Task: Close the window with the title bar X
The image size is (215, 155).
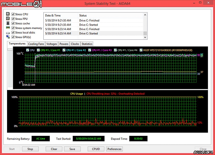Action: tap(208, 3)
